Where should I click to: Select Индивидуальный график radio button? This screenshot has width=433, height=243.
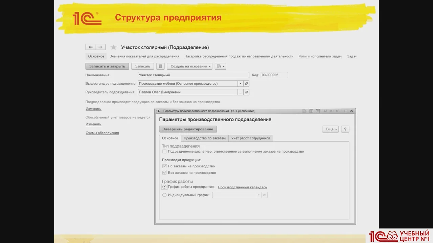(164, 195)
